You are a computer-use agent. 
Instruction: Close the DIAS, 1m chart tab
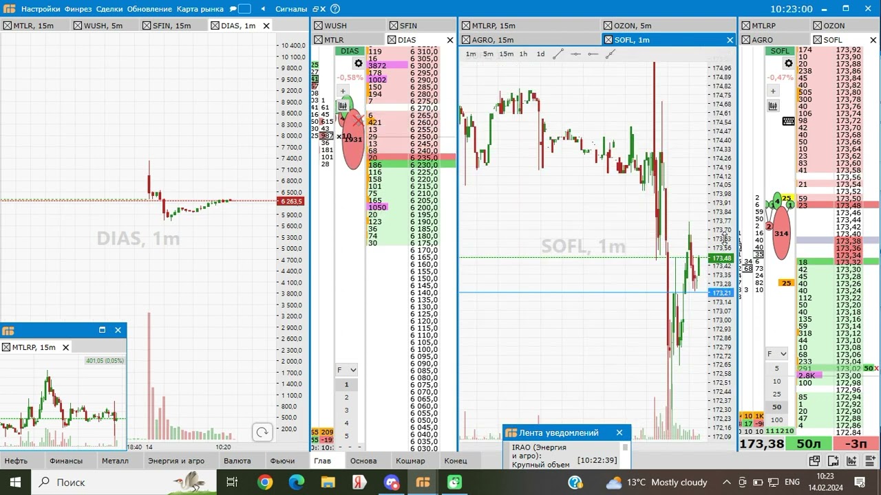(x=266, y=25)
